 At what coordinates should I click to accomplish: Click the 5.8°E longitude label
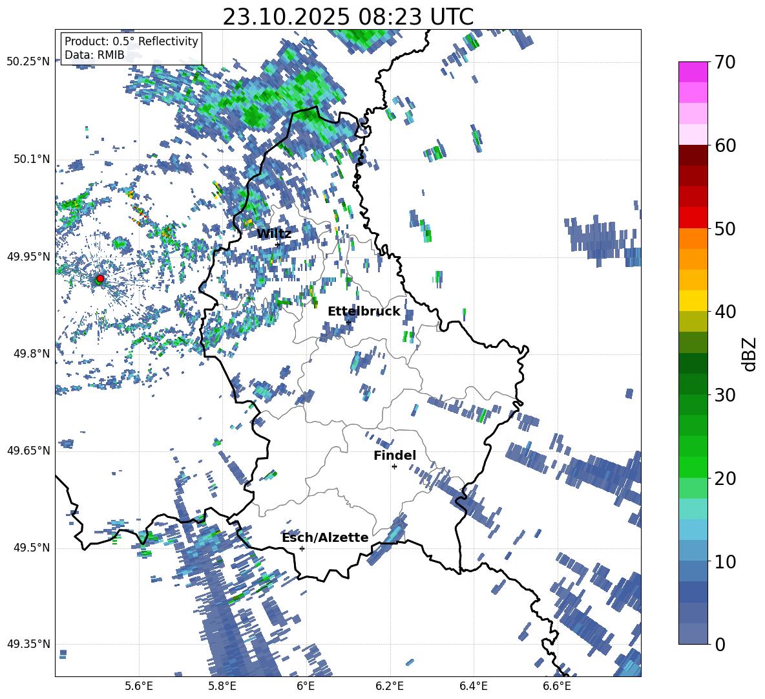222,686
